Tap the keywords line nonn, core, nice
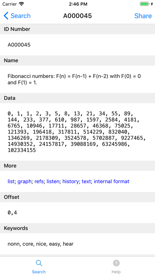155x275 pixels. (41, 244)
